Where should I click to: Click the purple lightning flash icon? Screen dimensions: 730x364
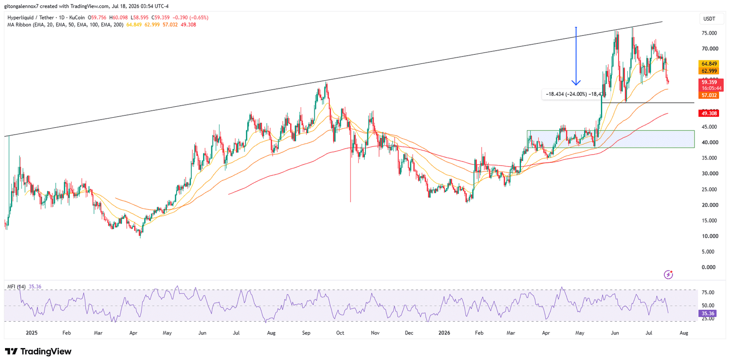(x=668, y=275)
